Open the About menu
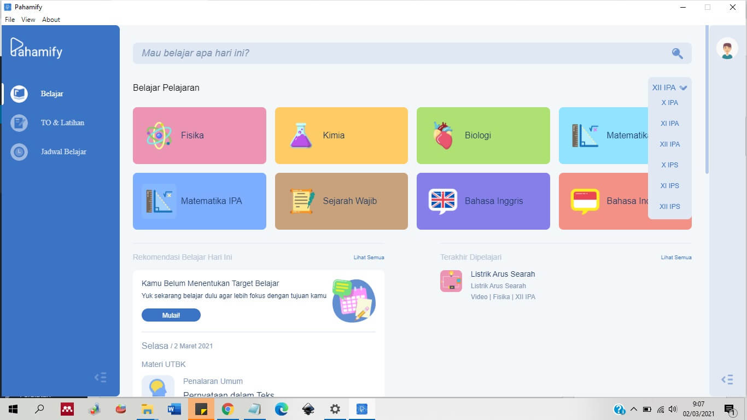This screenshot has width=747, height=420. click(51, 20)
